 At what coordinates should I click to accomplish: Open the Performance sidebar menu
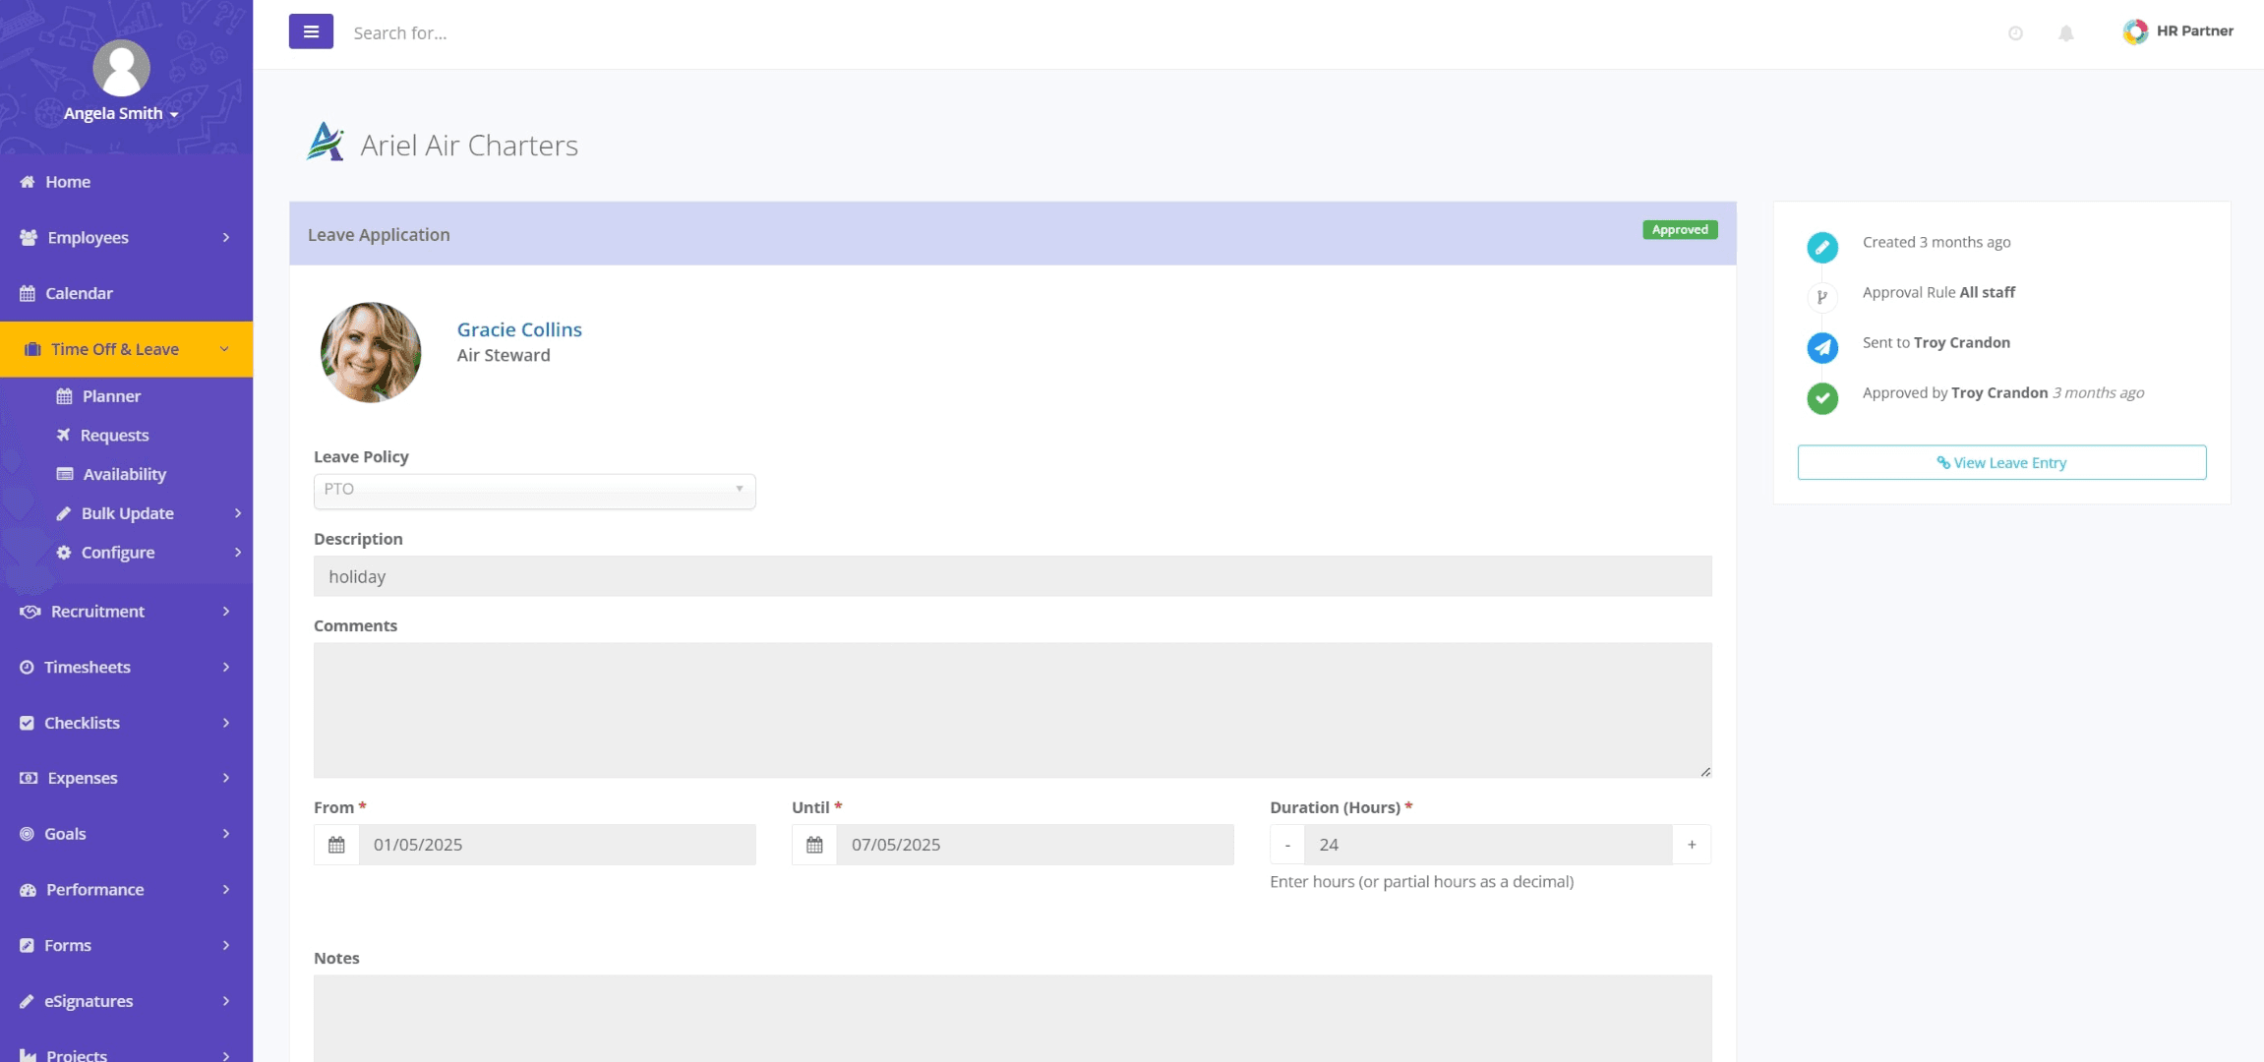tap(126, 890)
